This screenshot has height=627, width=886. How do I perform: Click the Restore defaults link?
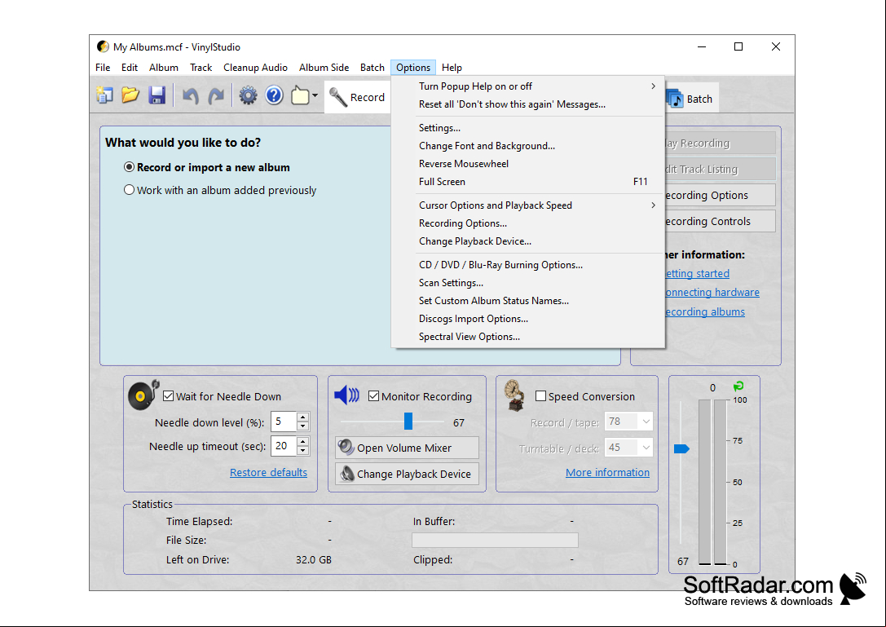coord(268,473)
